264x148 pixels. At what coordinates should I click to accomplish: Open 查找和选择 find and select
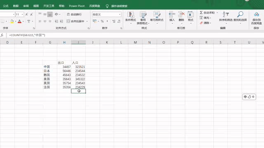pyautogui.click(x=240, y=18)
